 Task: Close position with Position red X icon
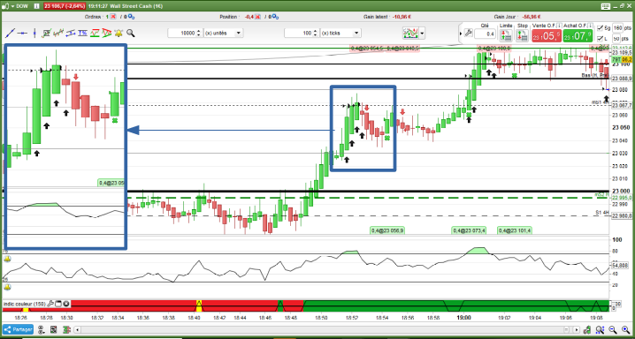tap(256, 17)
